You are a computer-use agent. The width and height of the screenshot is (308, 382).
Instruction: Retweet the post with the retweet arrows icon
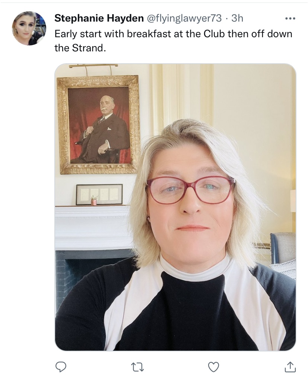click(x=137, y=367)
